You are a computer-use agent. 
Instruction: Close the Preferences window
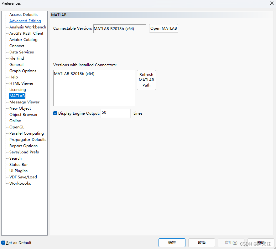coord(272,3)
